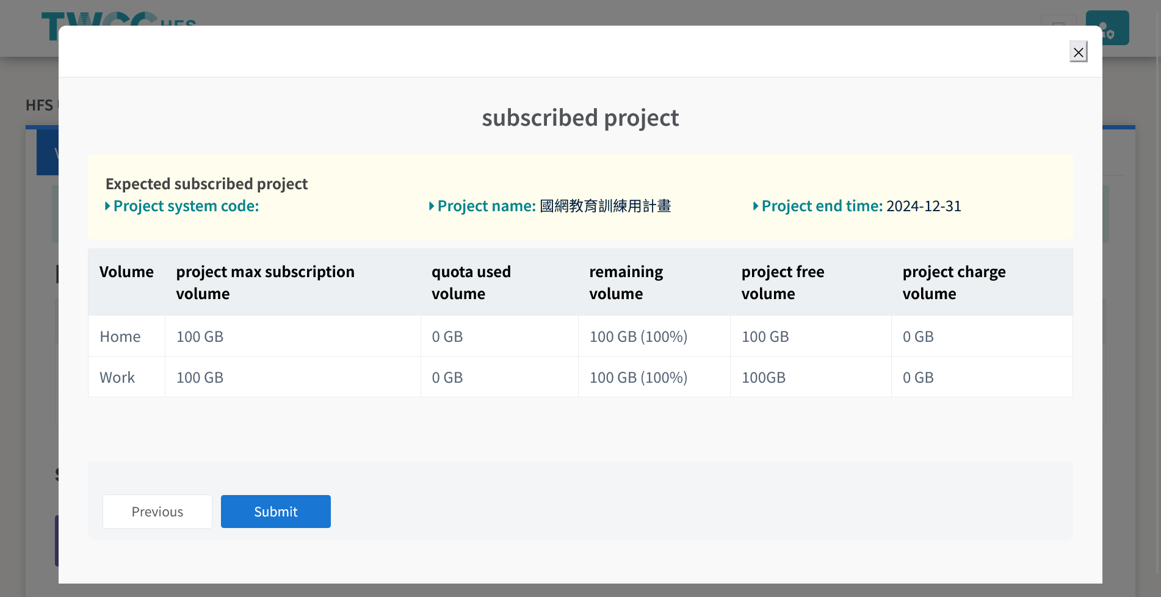
Task: Go back with the Previous button
Action: click(x=157, y=512)
